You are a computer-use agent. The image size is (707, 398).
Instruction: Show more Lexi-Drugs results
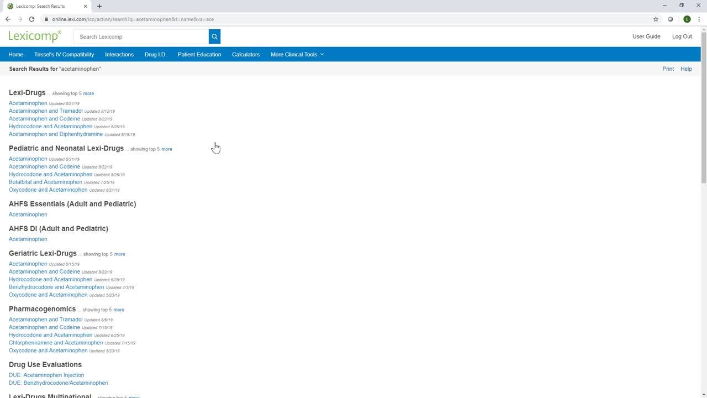pyautogui.click(x=88, y=93)
